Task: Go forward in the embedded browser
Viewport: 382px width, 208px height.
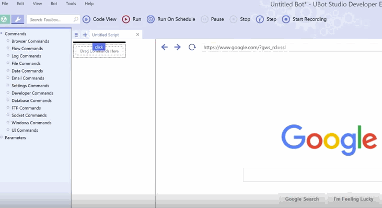Action: tap(178, 47)
